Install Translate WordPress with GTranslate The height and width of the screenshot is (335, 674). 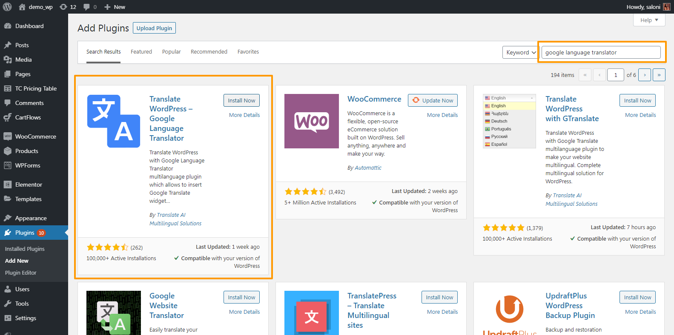tap(637, 100)
